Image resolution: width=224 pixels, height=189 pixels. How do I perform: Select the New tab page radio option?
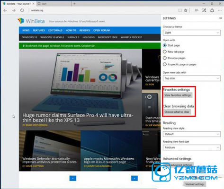165,52
